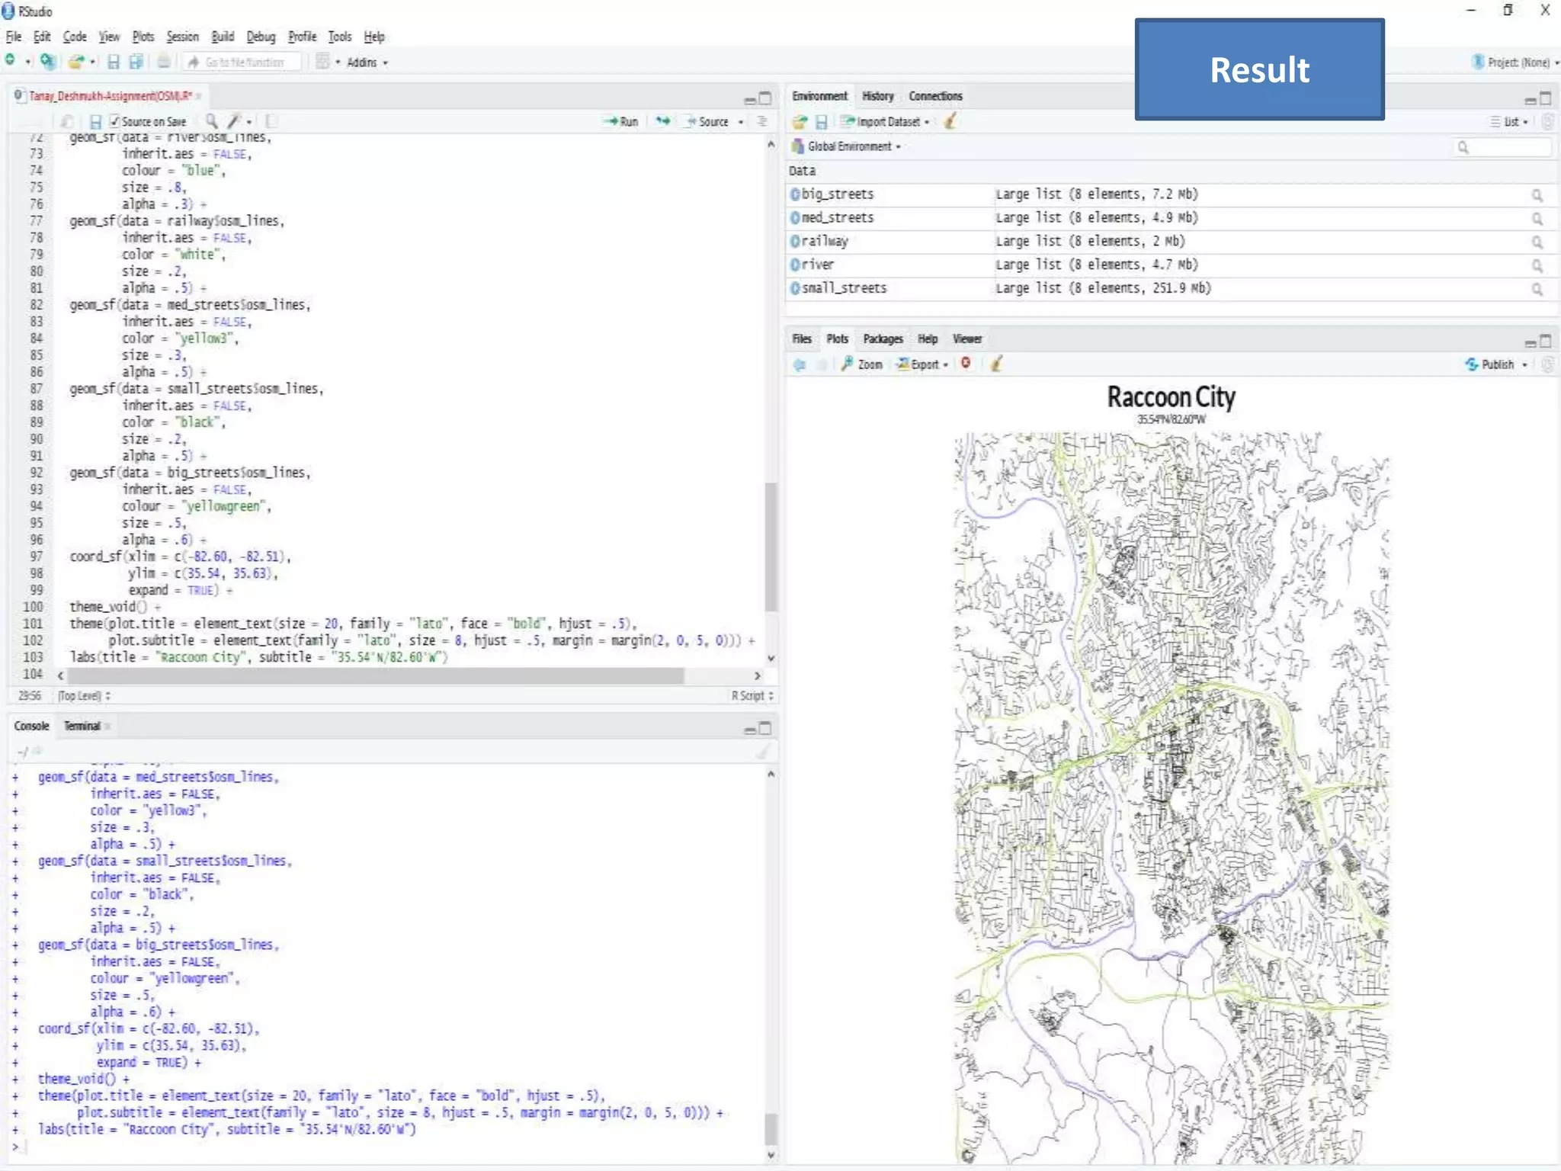The image size is (1561, 1171).
Task: View the big_streets data with its magnifier icon
Action: (1537, 195)
